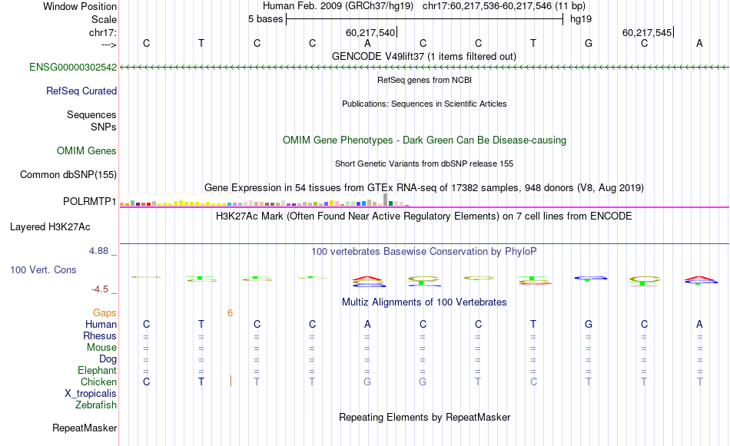Click the chr17: ruler label
This screenshot has width=730, height=446.
[x=103, y=32]
